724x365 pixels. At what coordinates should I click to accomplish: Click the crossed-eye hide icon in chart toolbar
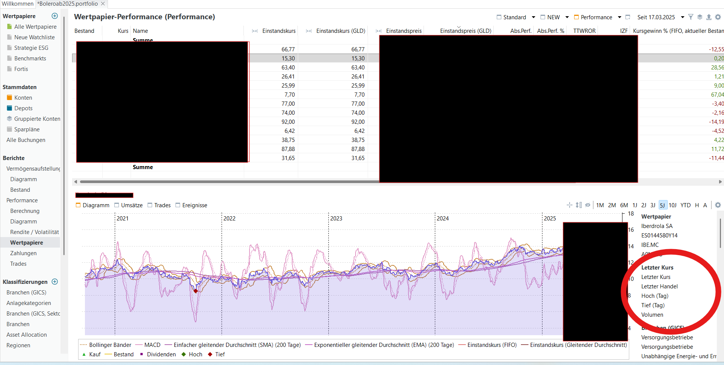click(588, 205)
